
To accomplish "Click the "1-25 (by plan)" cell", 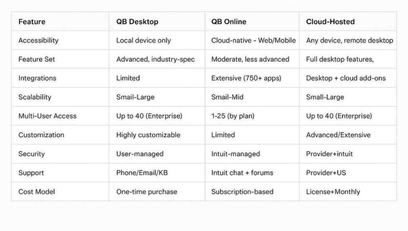I will point(233,116).
